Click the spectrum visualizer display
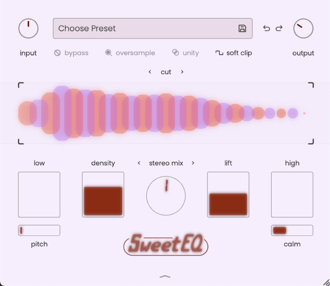The width and height of the screenshot is (330, 286). 166,113
